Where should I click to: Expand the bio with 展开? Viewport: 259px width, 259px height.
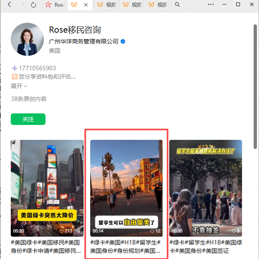19,86
